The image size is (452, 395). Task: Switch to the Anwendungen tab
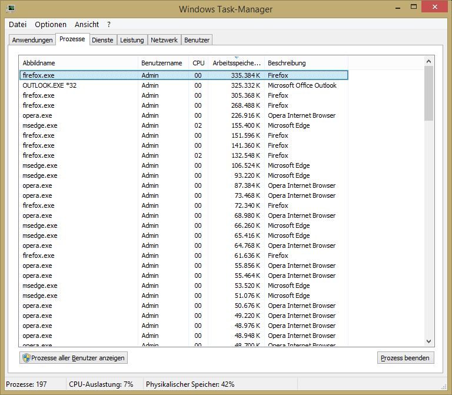pos(32,40)
